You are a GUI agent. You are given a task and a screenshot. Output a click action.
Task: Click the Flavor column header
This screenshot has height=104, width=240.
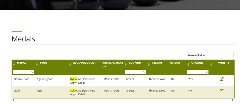click(x=175, y=63)
